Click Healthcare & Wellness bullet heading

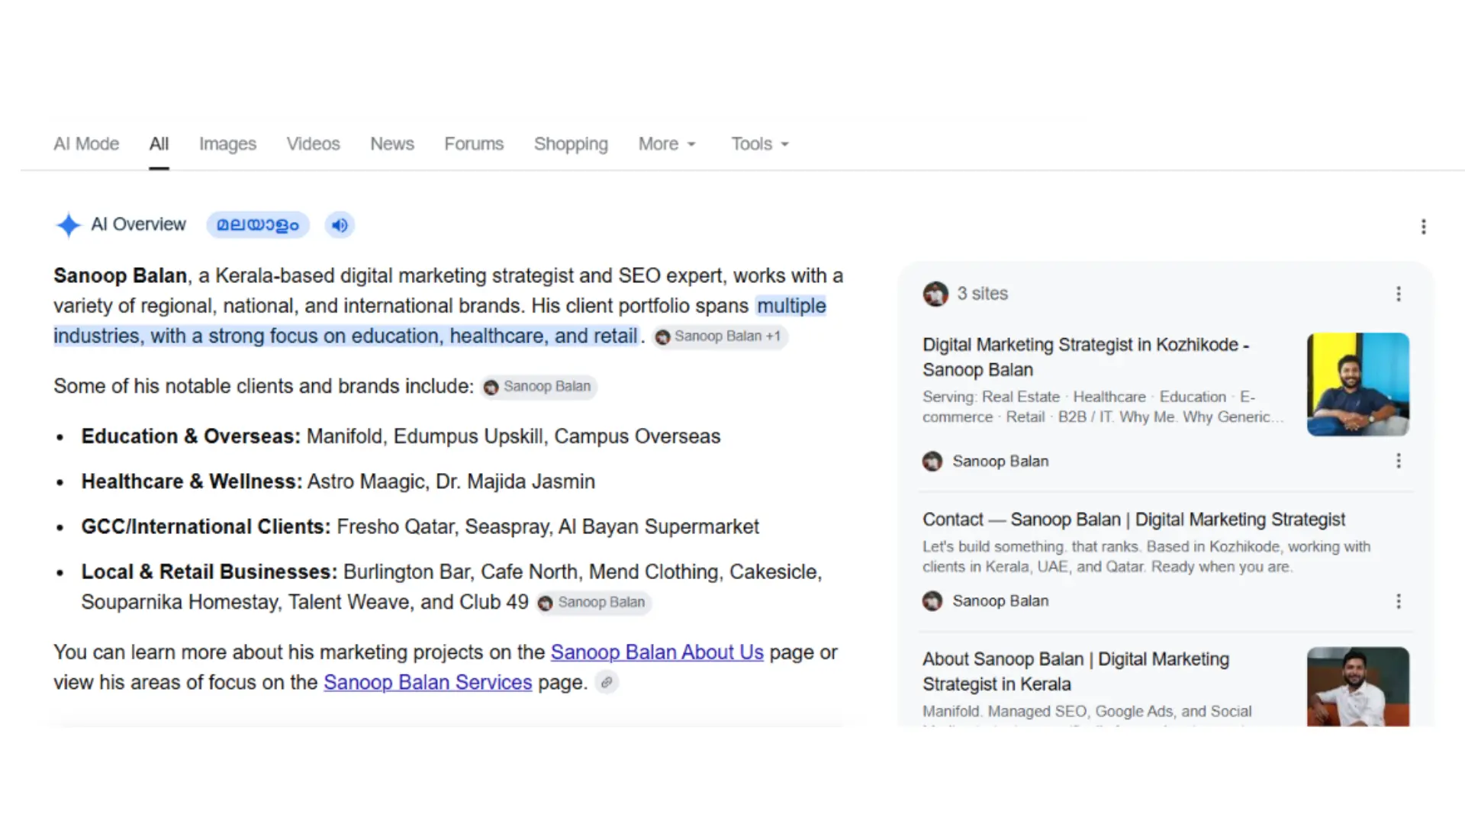192,481
